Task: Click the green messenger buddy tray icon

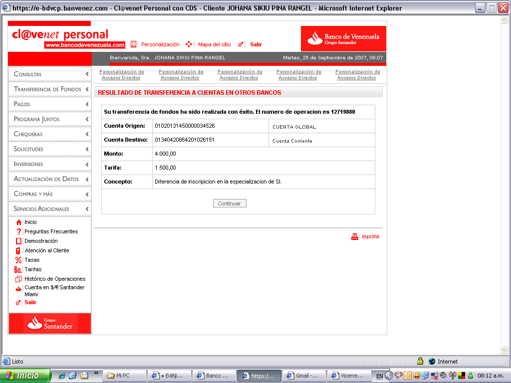Action: [x=470, y=376]
